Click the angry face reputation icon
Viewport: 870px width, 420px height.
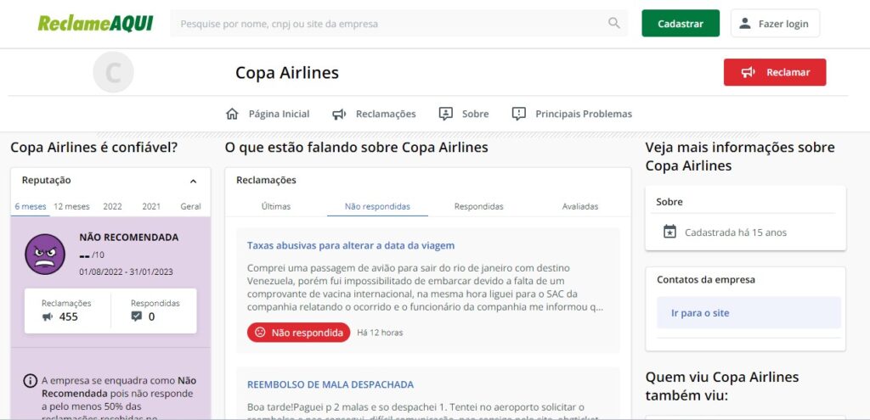click(x=45, y=254)
